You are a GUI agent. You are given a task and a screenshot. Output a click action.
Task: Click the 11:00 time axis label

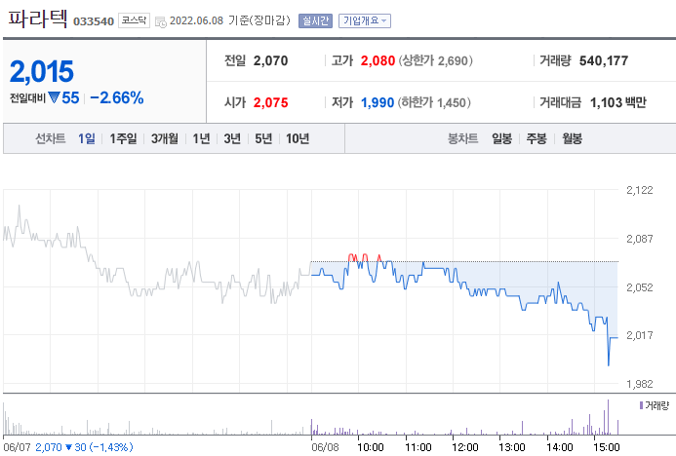[x=418, y=447]
